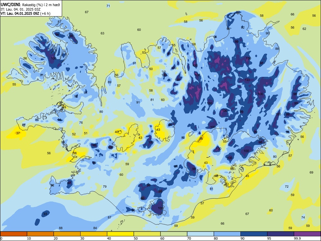Click the '95' legend tick label
The height and width of the screenshot is (241, 321).
click(269, 238)
